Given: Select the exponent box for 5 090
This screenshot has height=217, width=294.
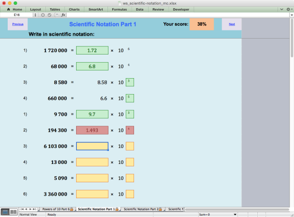Looking at the screenshot, I should [130, 178].
